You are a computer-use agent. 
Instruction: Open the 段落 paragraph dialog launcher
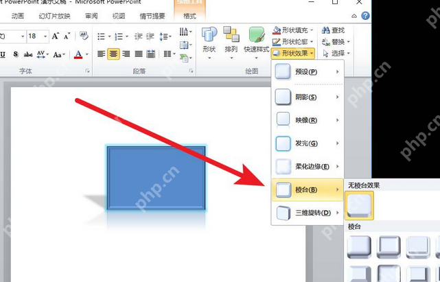tap(191, 71)
